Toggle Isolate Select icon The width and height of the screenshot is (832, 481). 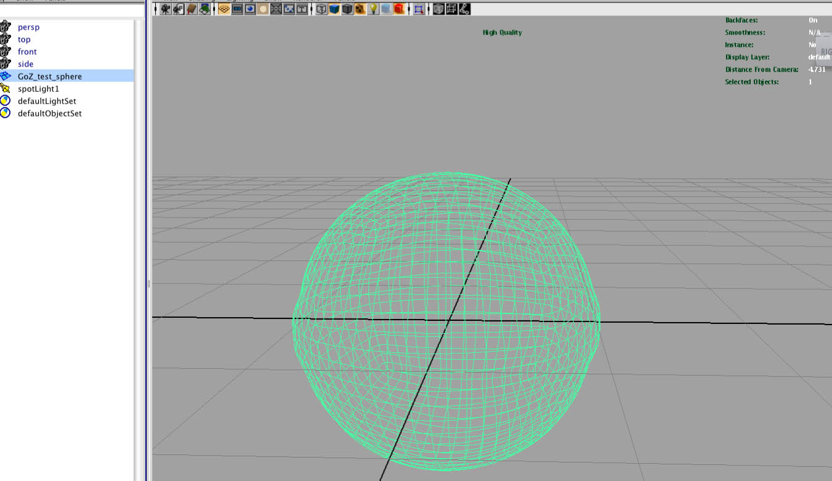[x=419, y=9]
